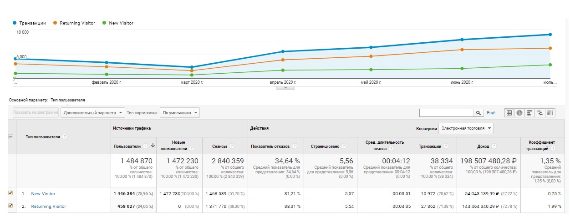Click the blue data point at апрель 2020
570x222 pixels.
click(283, 51)
